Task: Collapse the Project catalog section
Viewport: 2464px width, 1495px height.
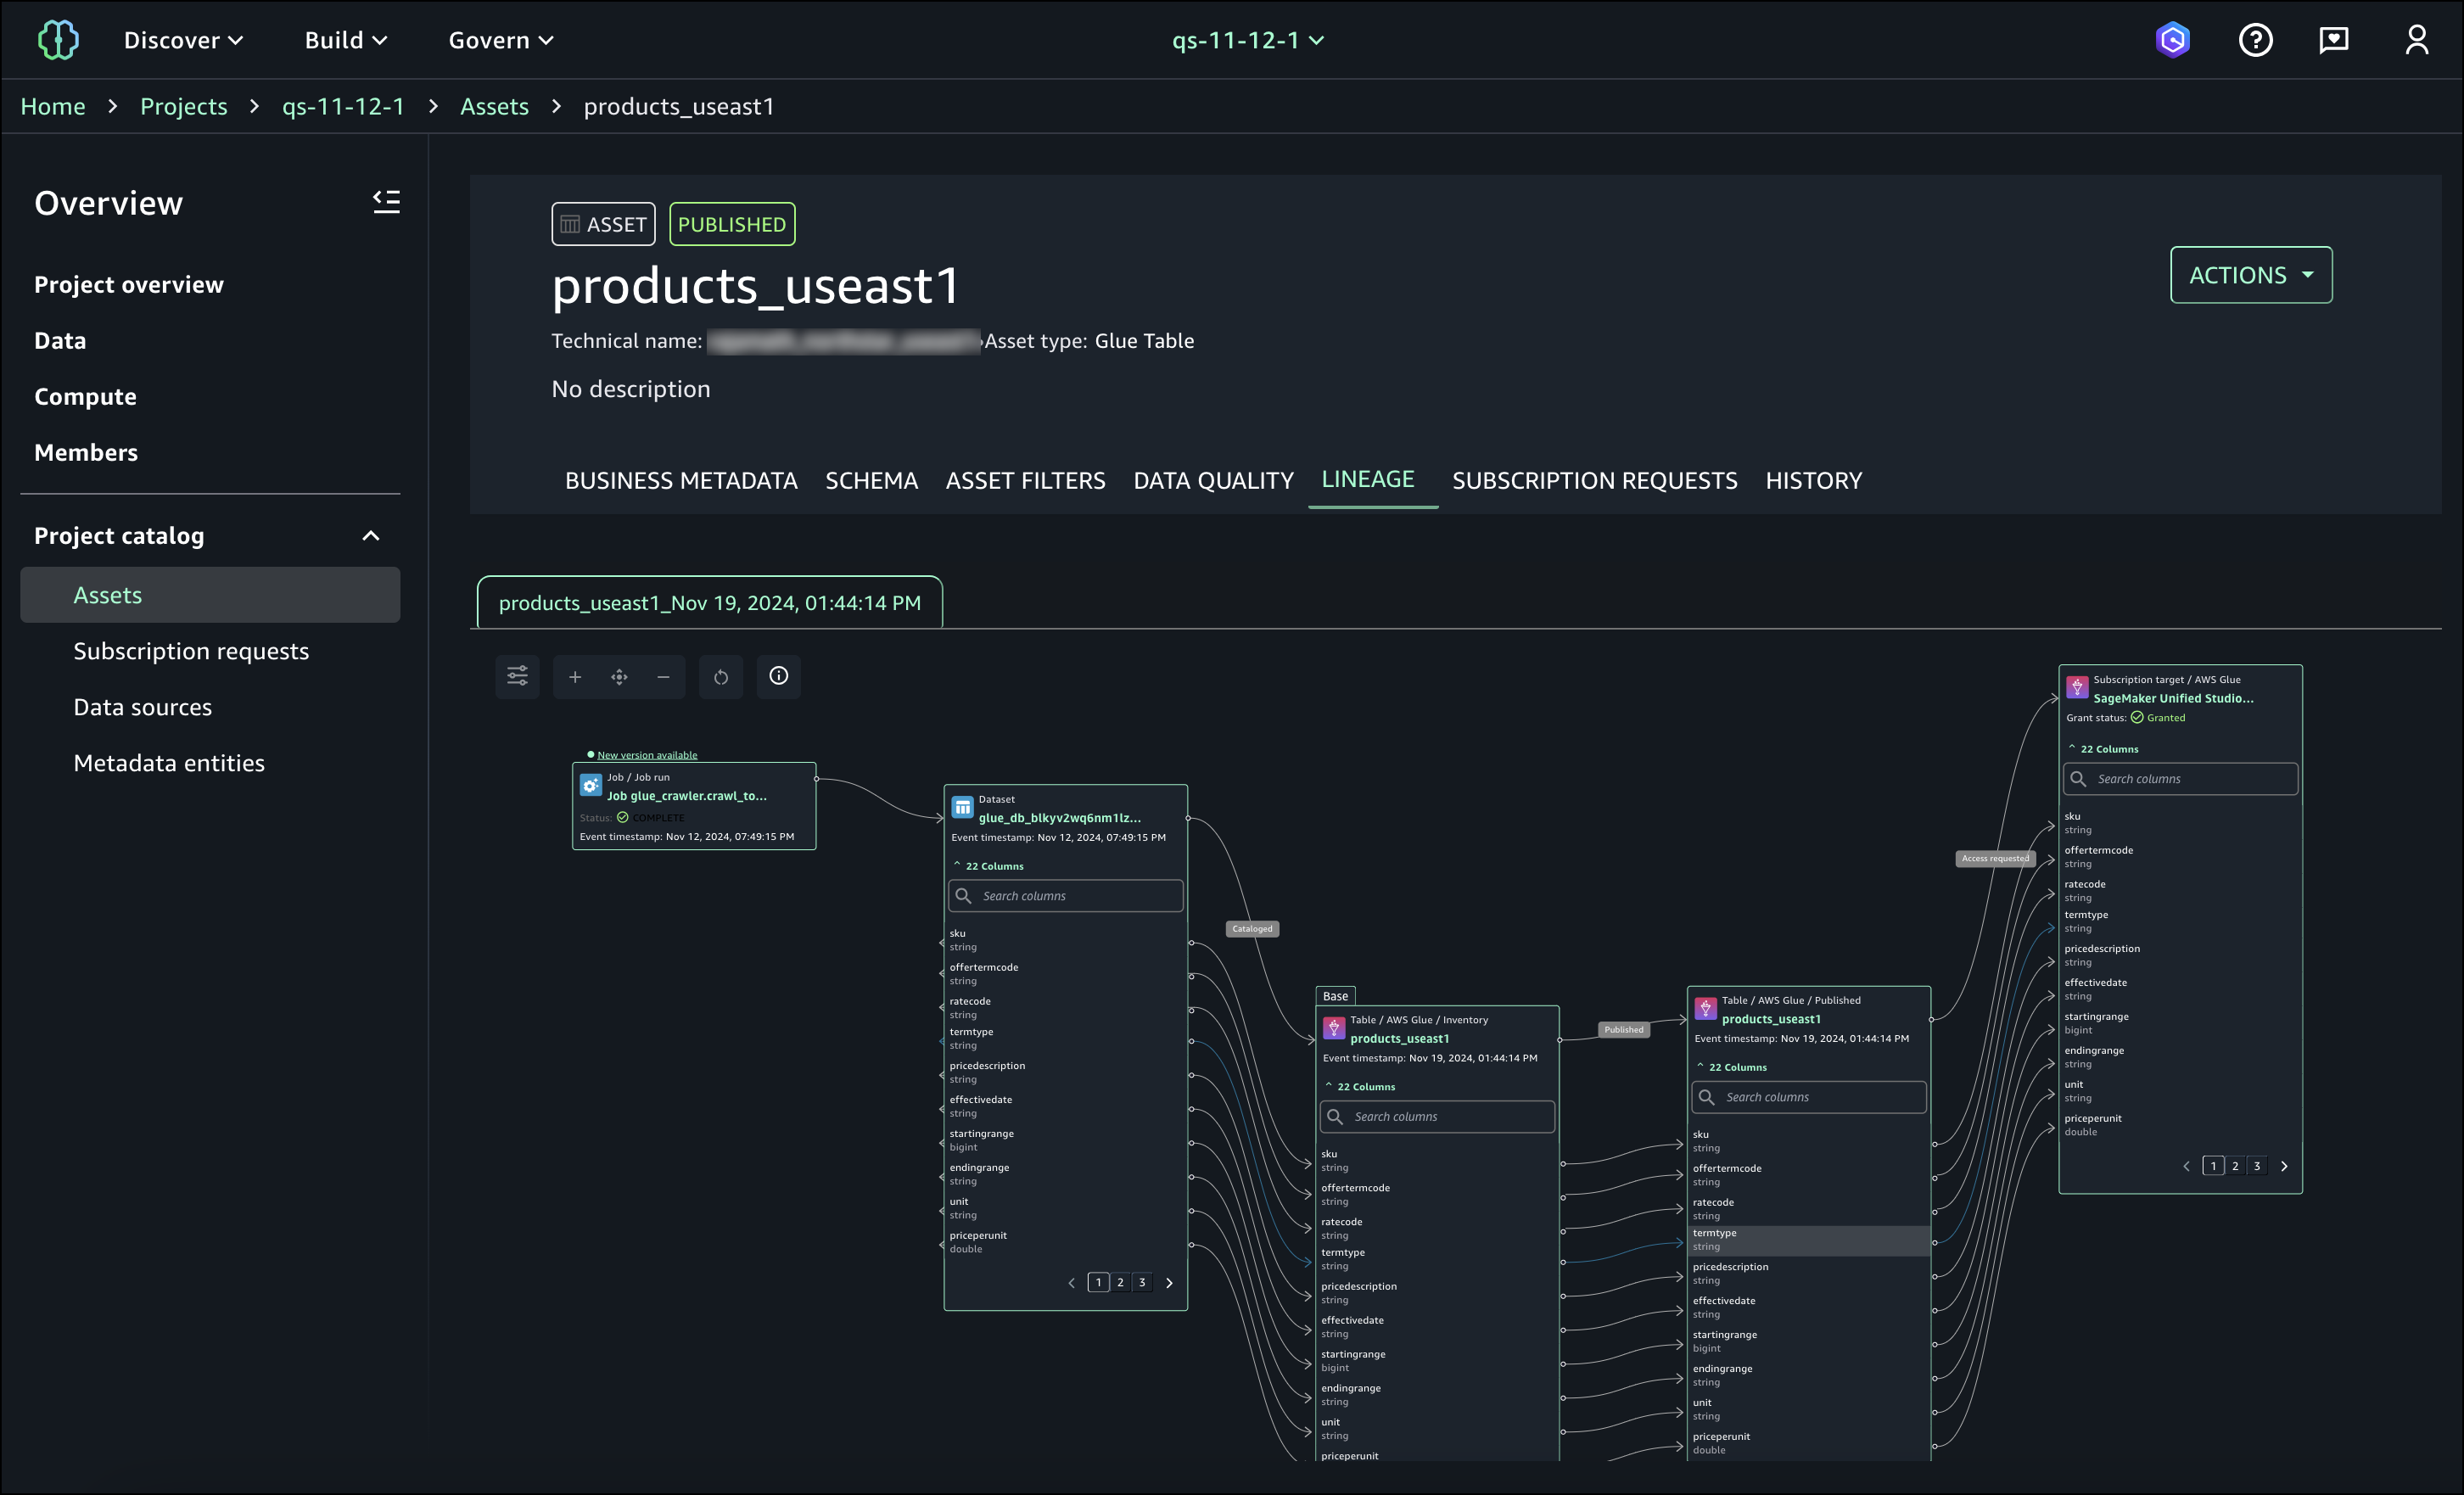Action: (x=371, y=536)
